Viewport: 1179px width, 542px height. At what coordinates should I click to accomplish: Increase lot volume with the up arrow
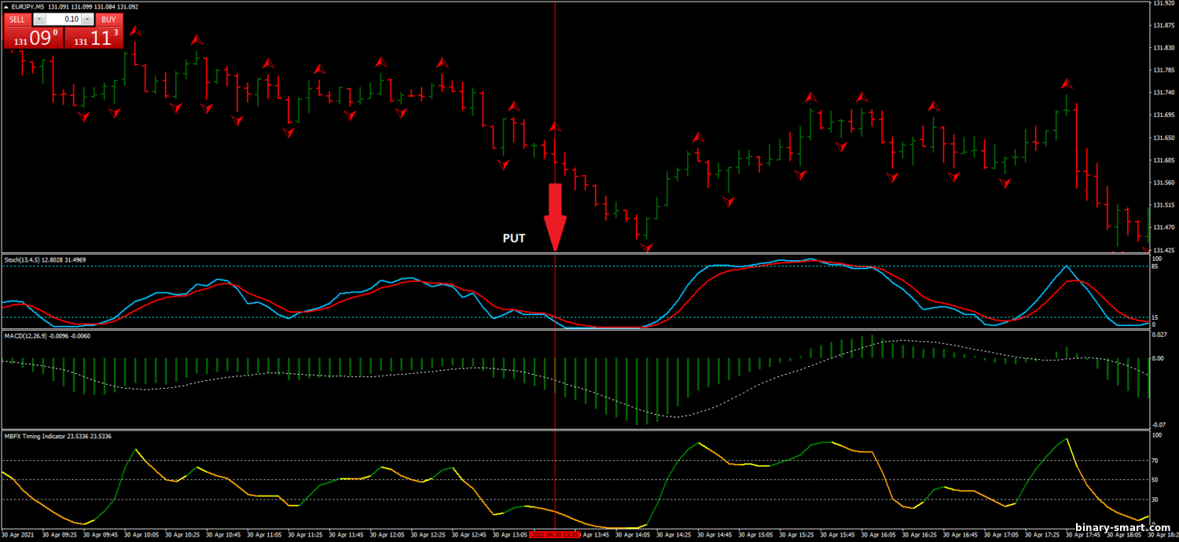86,20
